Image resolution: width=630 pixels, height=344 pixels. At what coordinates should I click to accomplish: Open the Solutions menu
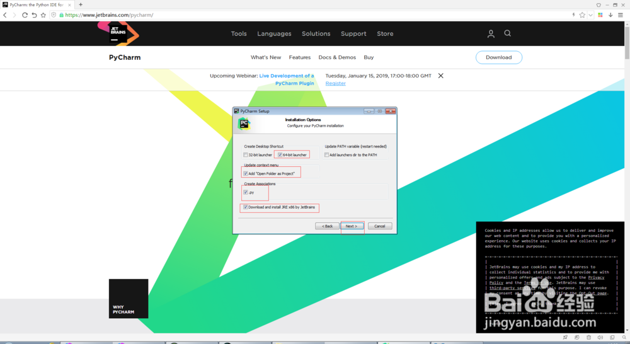[x=316, y=34]
